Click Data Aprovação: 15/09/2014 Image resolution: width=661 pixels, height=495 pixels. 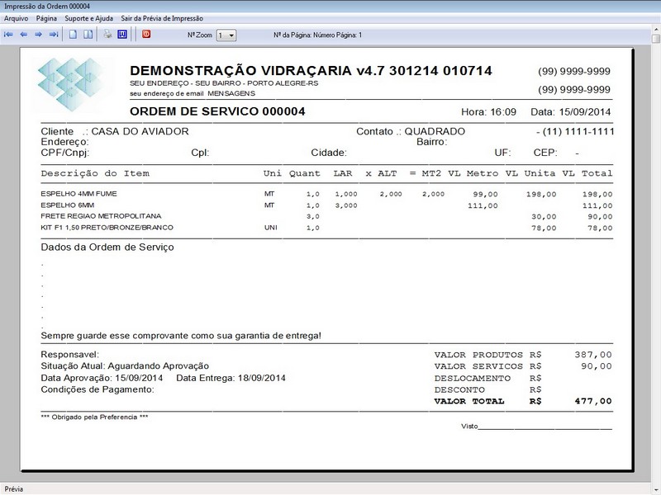pyautogui.click(x=102, y=378)
